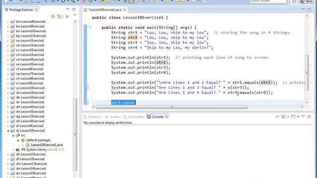Viewport: 317px width, 178px height.
Task: Click editor scroll-left arrow
Action: 94,107
